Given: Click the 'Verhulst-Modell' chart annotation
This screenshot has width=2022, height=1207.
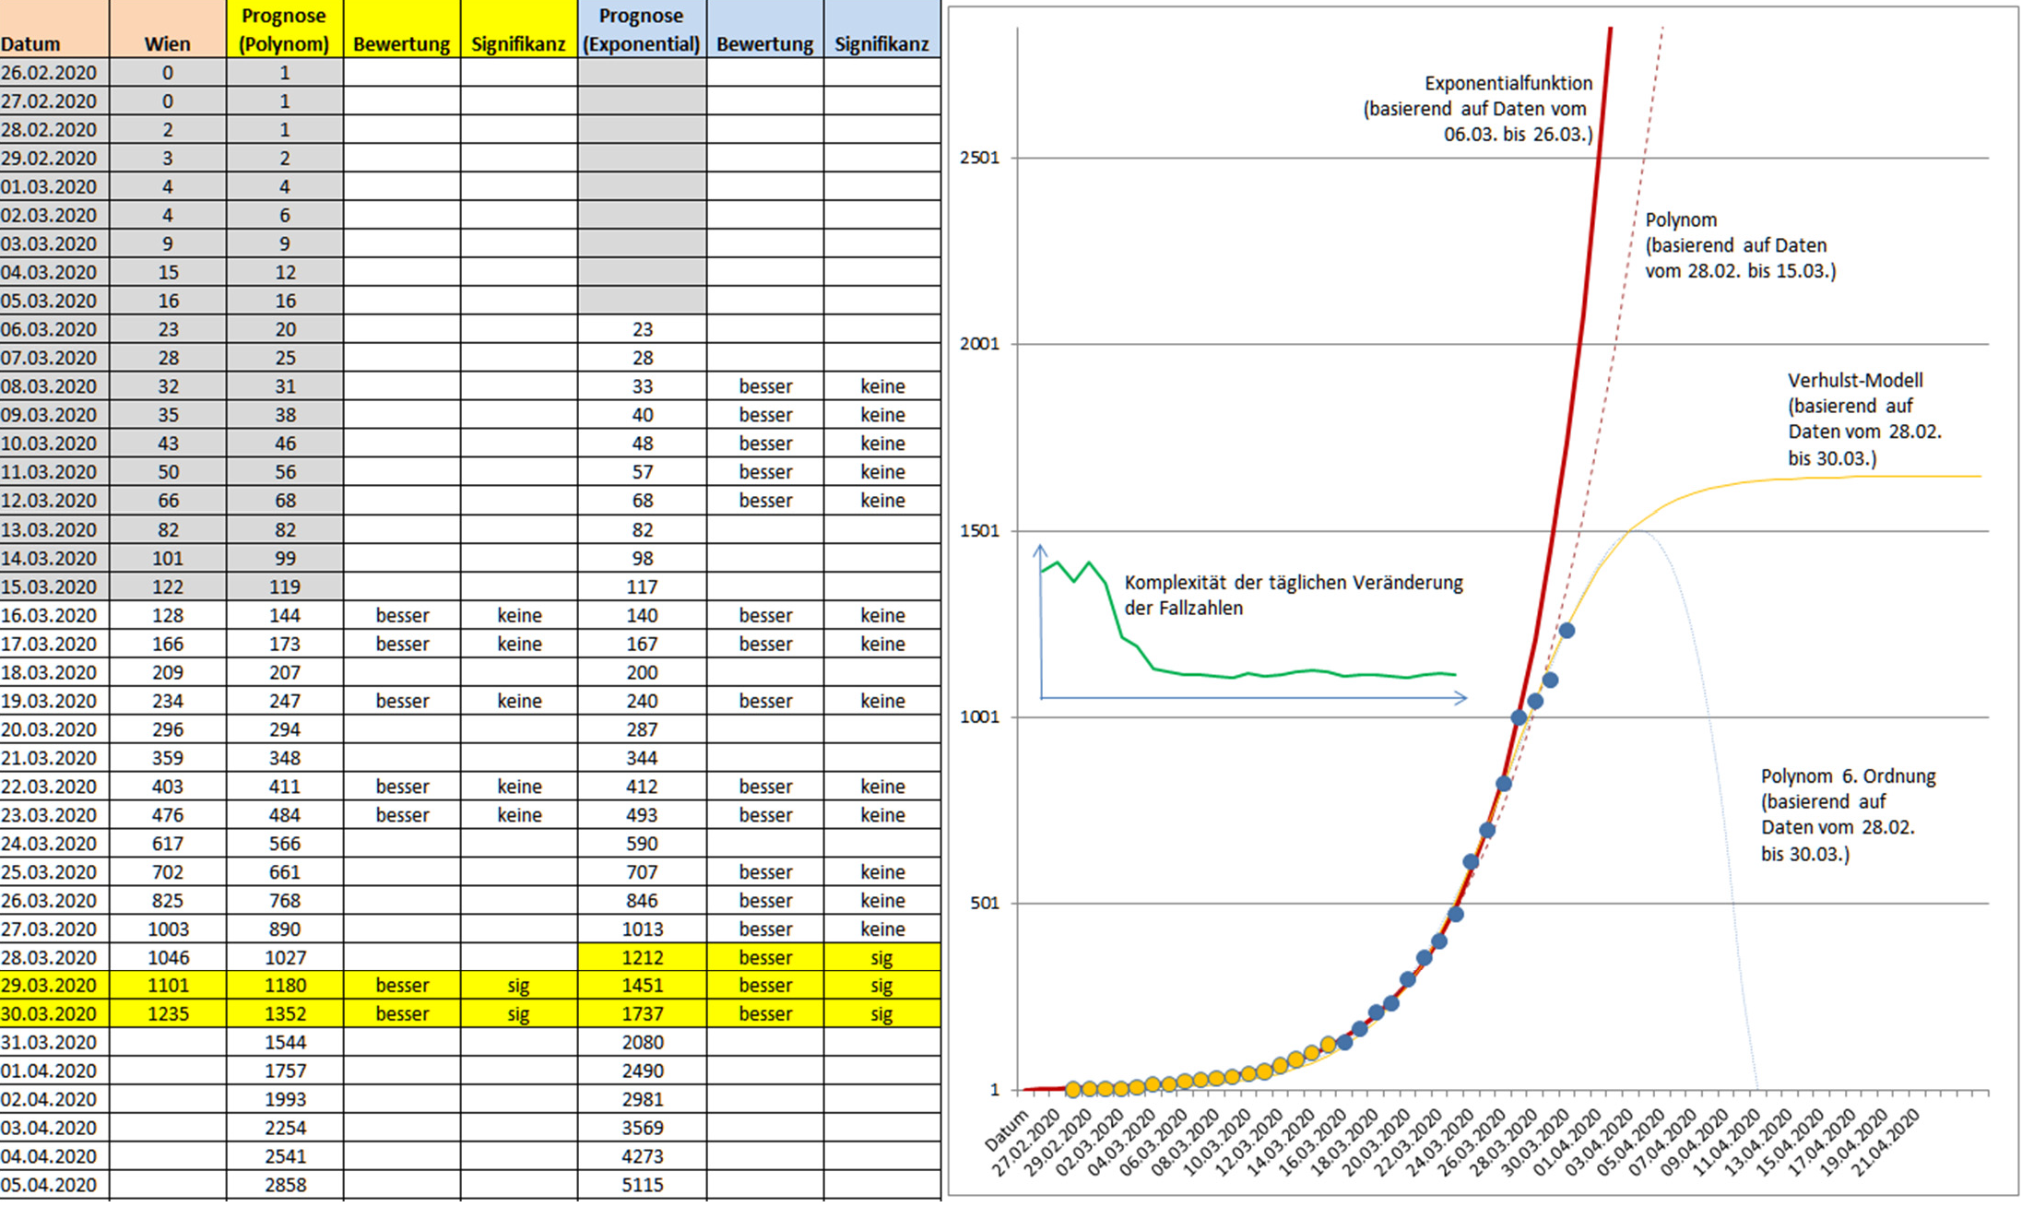Looking at the screenshot, I should (1864, 419).
